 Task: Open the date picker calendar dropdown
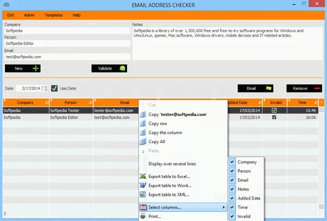coord(45,88)
